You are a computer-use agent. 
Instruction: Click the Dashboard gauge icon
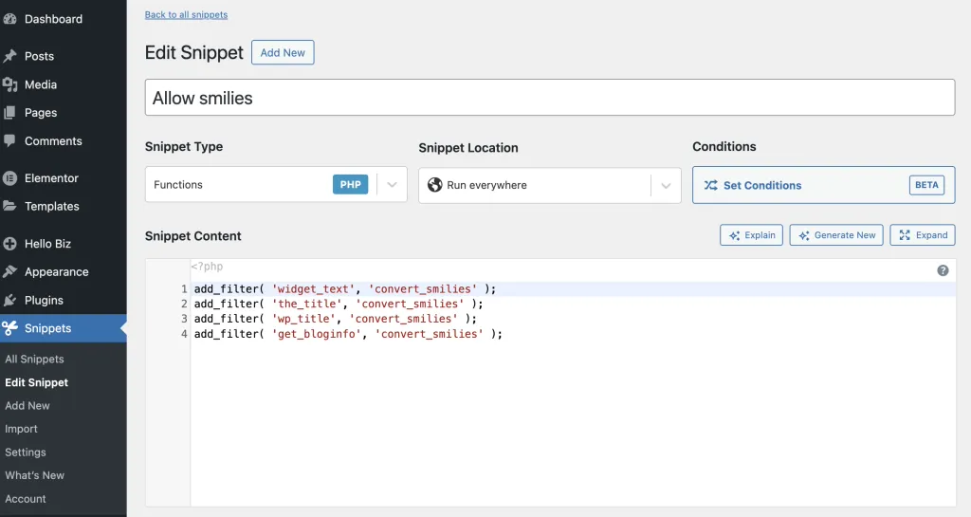(9, 19)
